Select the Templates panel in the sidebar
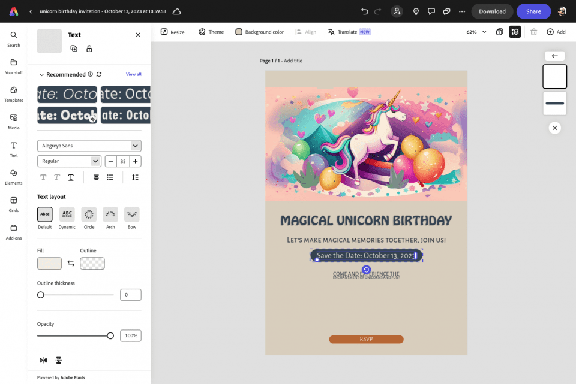 [13, 93]
